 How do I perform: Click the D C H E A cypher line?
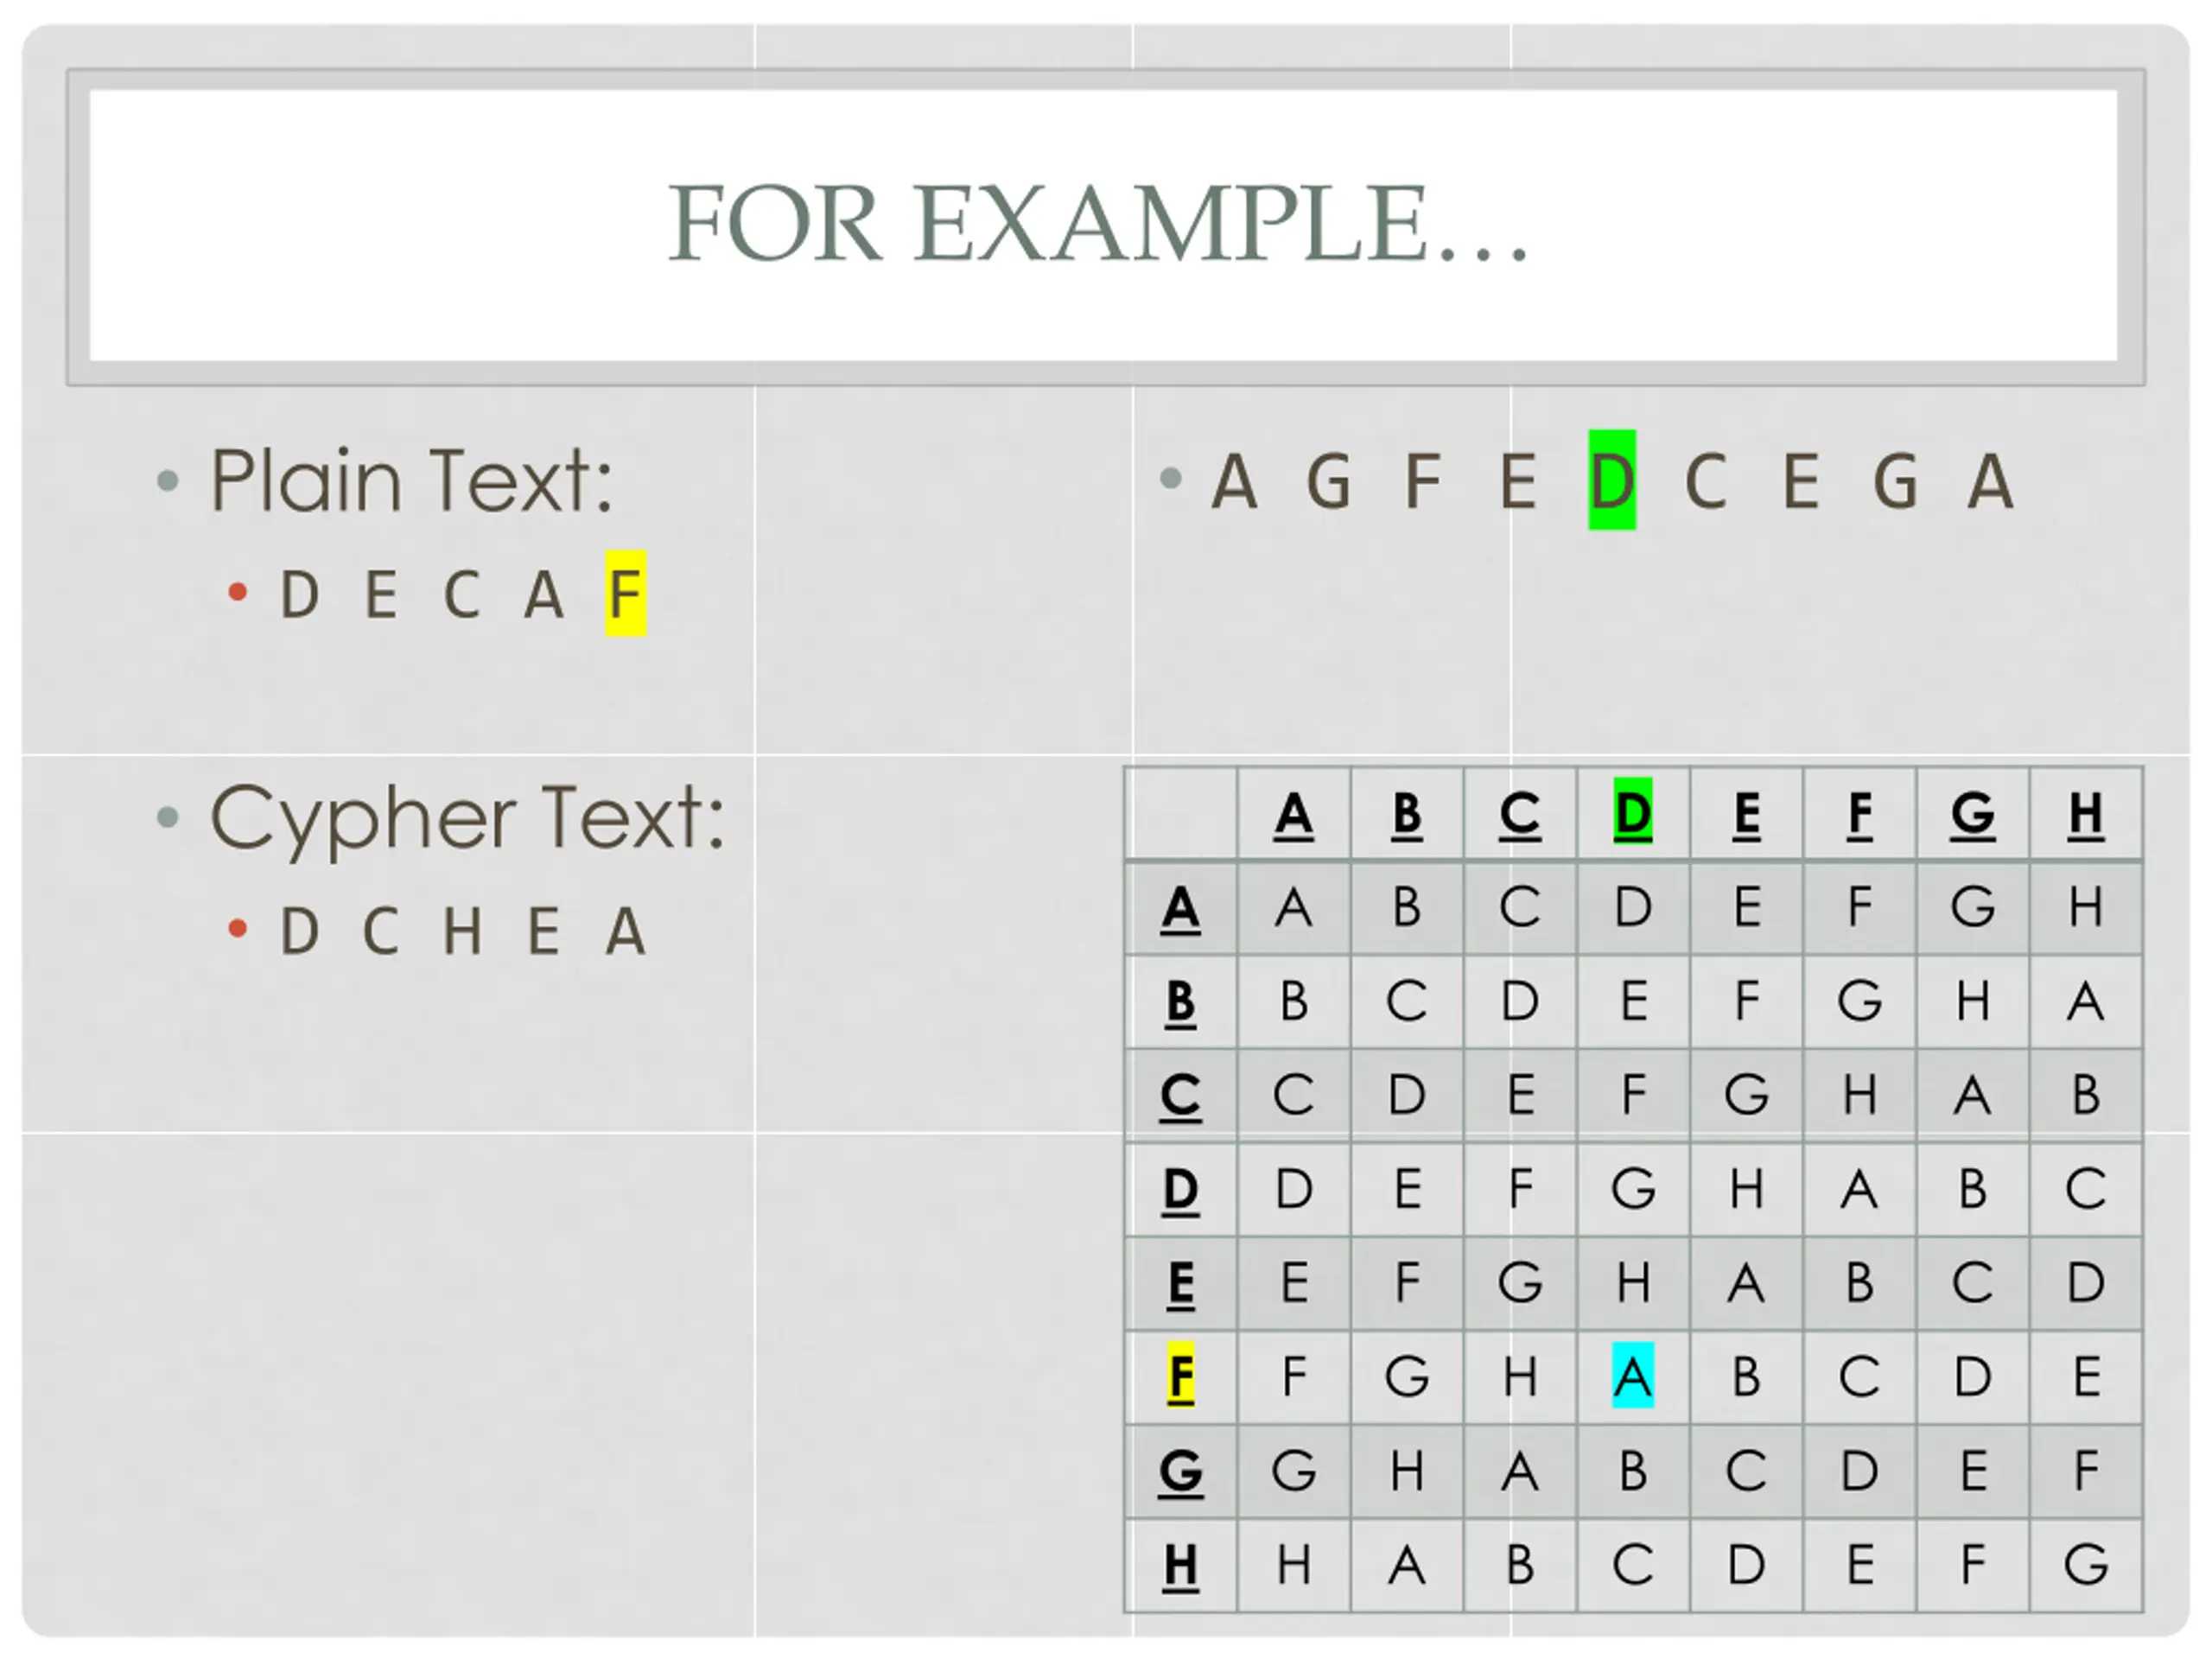pos(463,931)
